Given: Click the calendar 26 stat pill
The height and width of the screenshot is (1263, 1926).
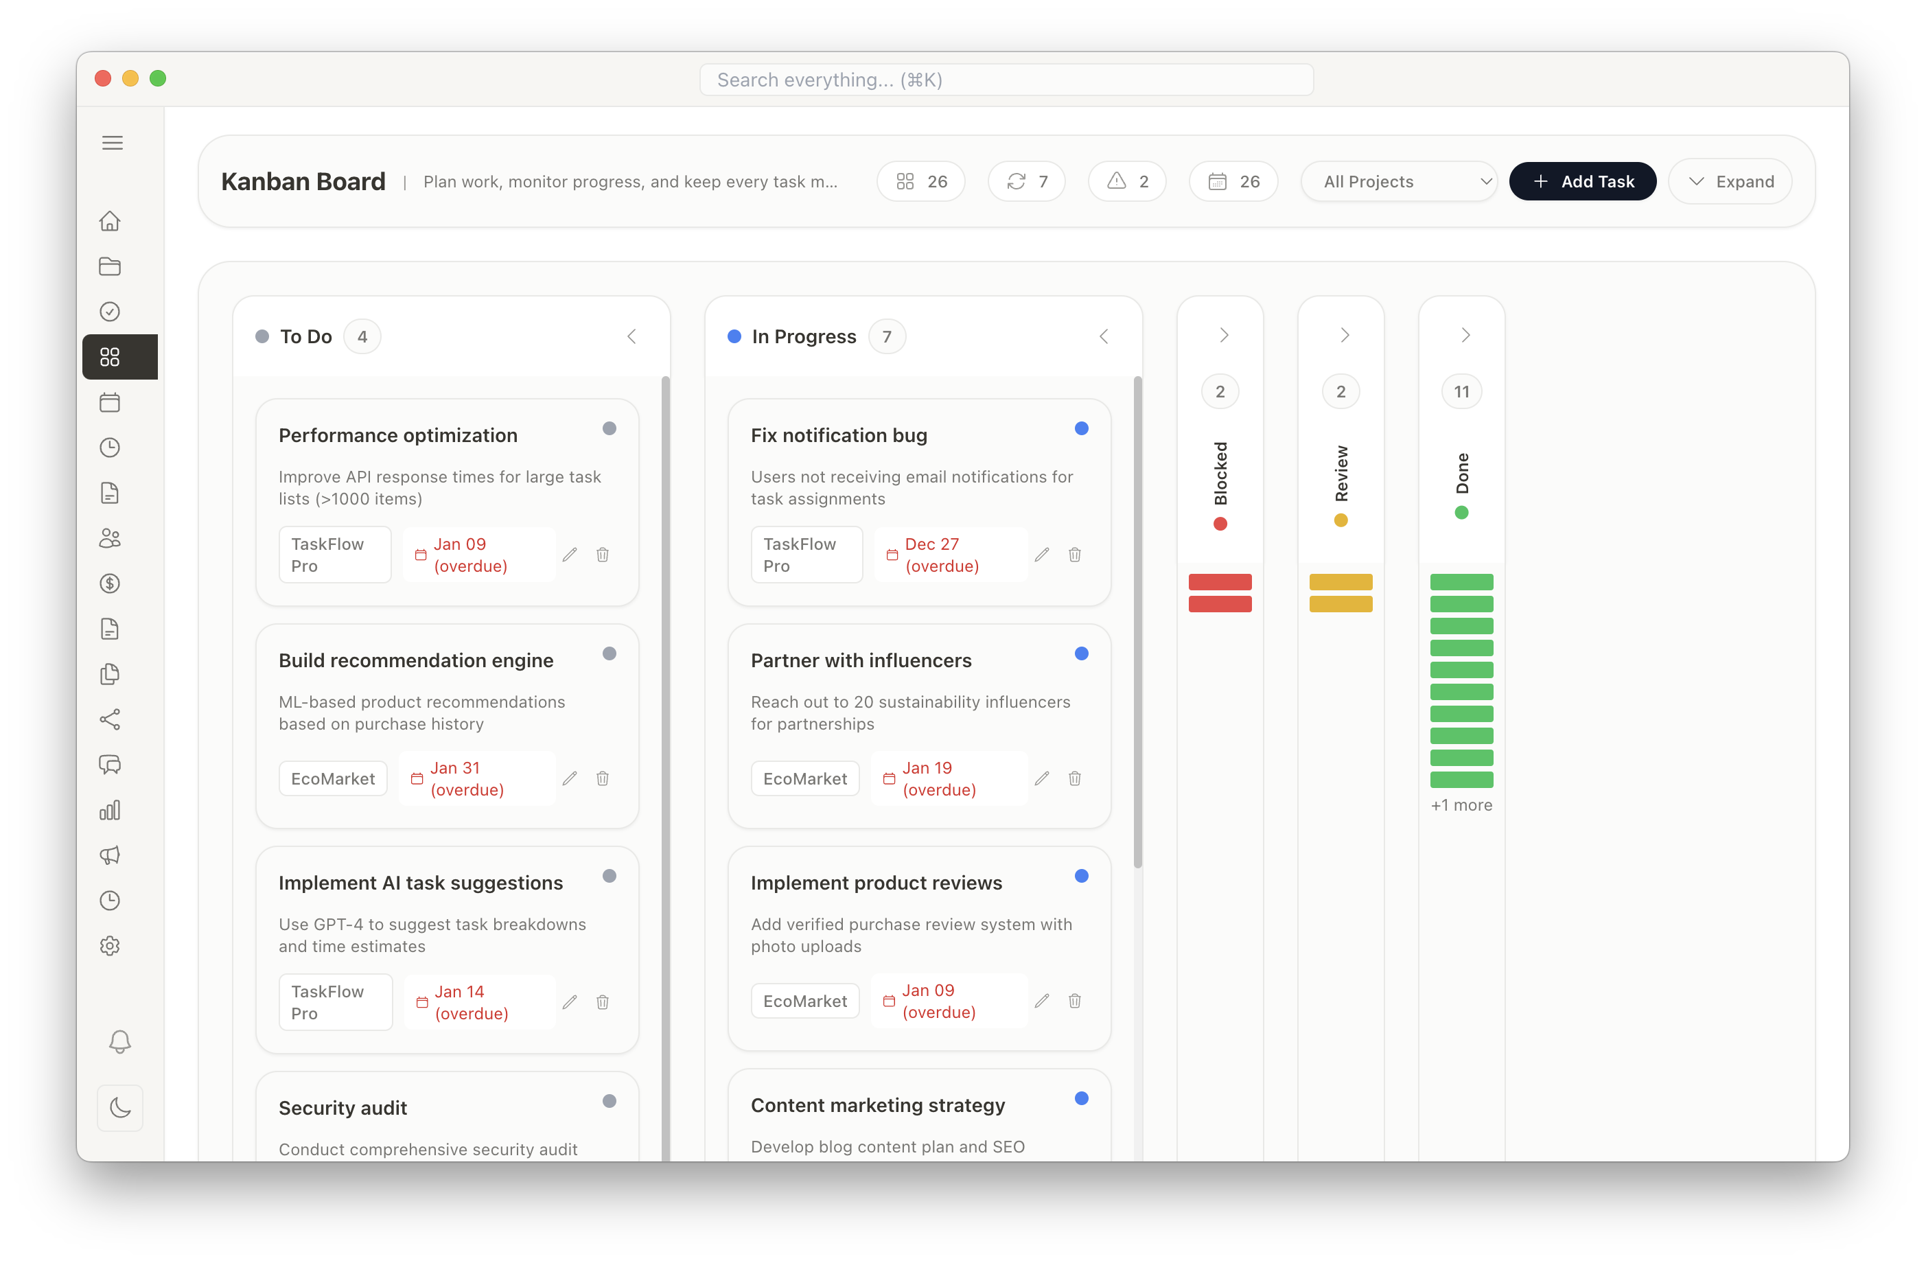Looking at the screenshot, I should (x=1233, y=181).
